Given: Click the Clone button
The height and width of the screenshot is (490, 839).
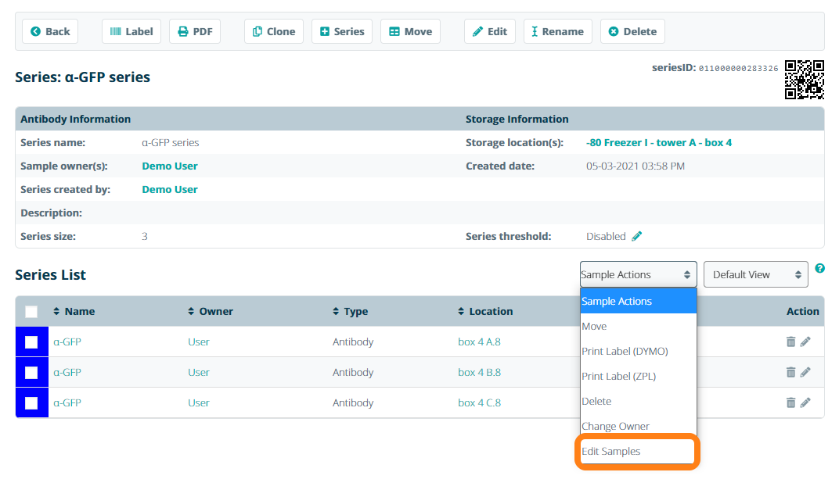Looking at the screenshot, I should tap(273, 31).
